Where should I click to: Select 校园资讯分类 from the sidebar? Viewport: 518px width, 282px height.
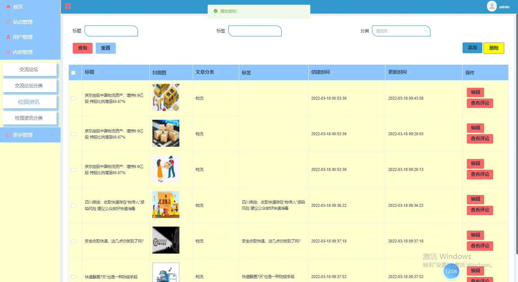tap(29, 118)
